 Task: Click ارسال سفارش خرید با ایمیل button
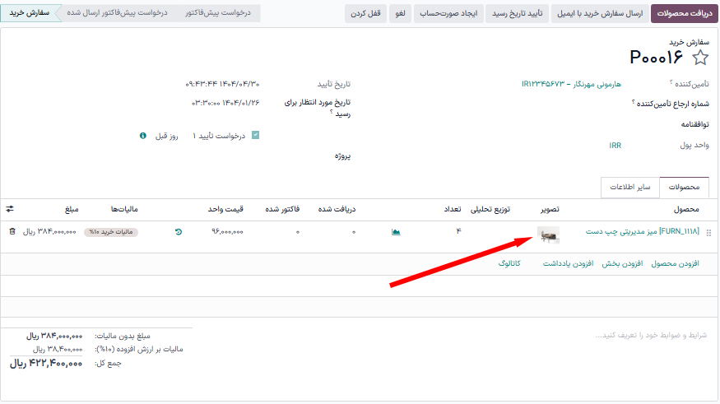coord(600,14)
